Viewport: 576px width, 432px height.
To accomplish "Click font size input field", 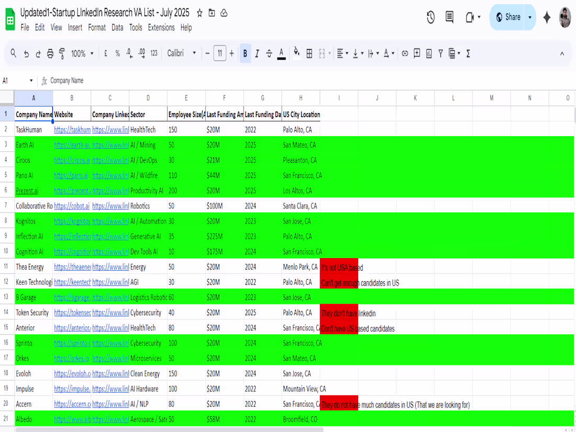I will tap(220, 53).
